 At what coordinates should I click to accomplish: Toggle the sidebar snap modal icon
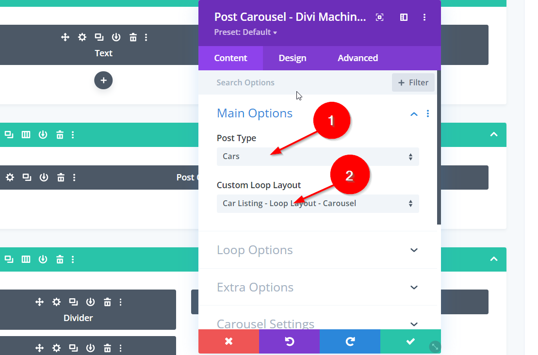tap(404, 17)
